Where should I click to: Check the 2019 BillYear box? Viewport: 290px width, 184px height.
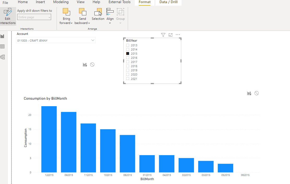click(x=128, y=70)
